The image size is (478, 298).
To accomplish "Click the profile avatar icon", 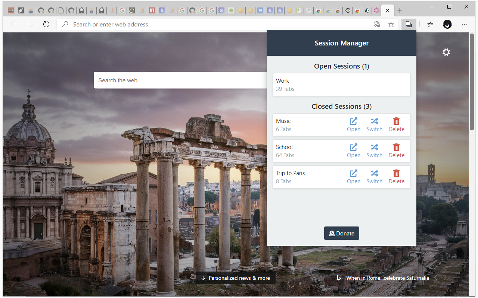I will pyautogui.click(x=447, y=24).
